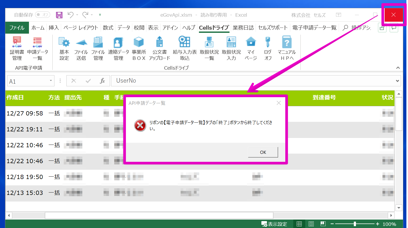Open マニュアルHPへ help icon
This screenshot has height=228, width=408.
point(287,48)
